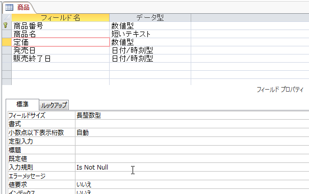The image size is (309, 194).
Task: Select the 商品名 field name cell
Action: point(60,34)
